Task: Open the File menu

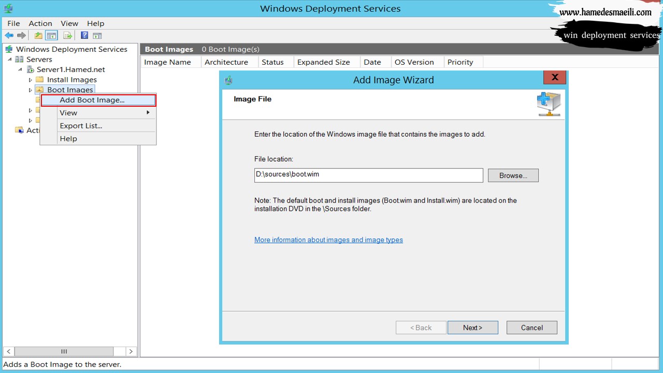Action: 13,23
